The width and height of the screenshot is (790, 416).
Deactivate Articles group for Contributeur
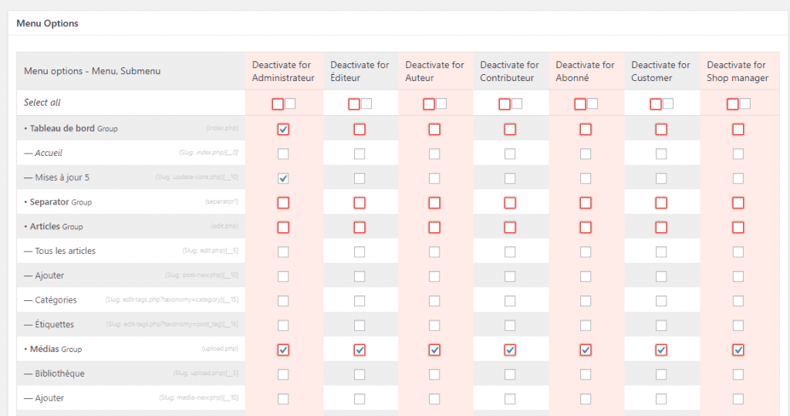(x=510, y=228)
